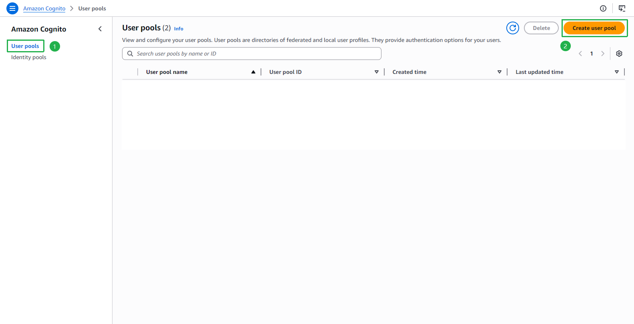Open the navigation hamburger menu
The image size is (634, 324).
tap(12, 8)
